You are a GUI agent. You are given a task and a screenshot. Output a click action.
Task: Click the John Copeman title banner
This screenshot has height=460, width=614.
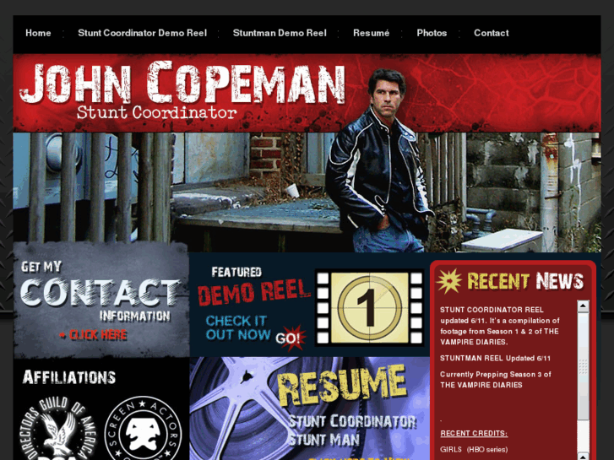click(183, 83)
